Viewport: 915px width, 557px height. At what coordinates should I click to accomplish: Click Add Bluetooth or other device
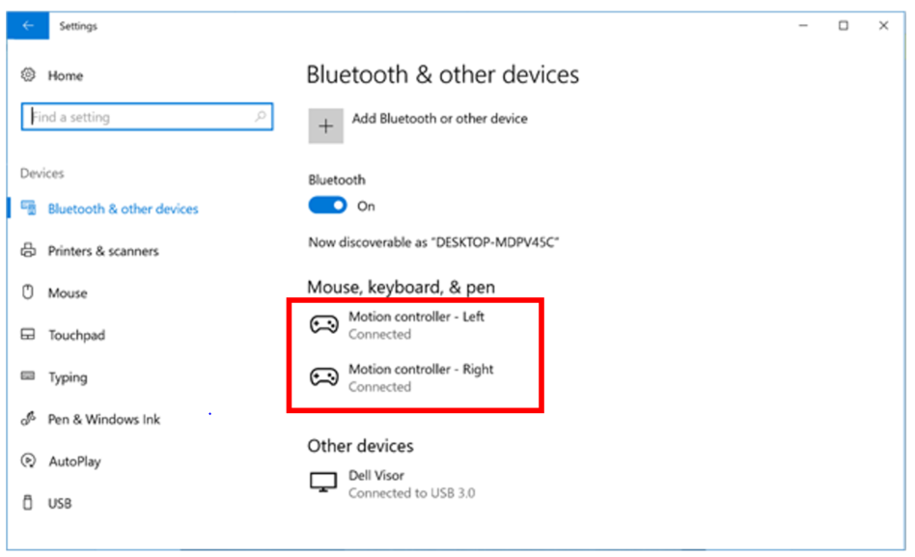click(x=417, y=119)
